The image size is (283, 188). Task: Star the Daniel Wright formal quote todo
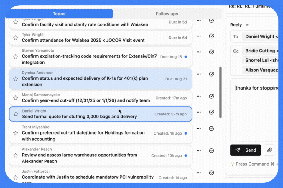tap(16, 114)
